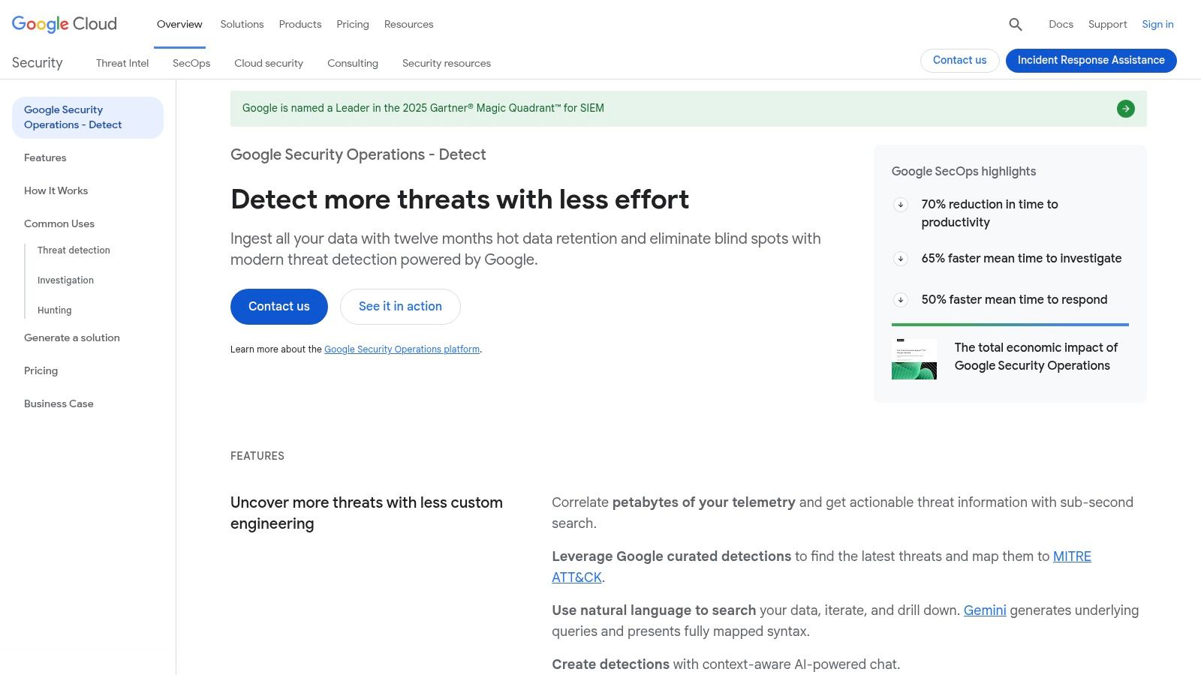Open the economic impact report thumbnail
The width and height of the screenshot is (1201, 675).
pos(914,359)
